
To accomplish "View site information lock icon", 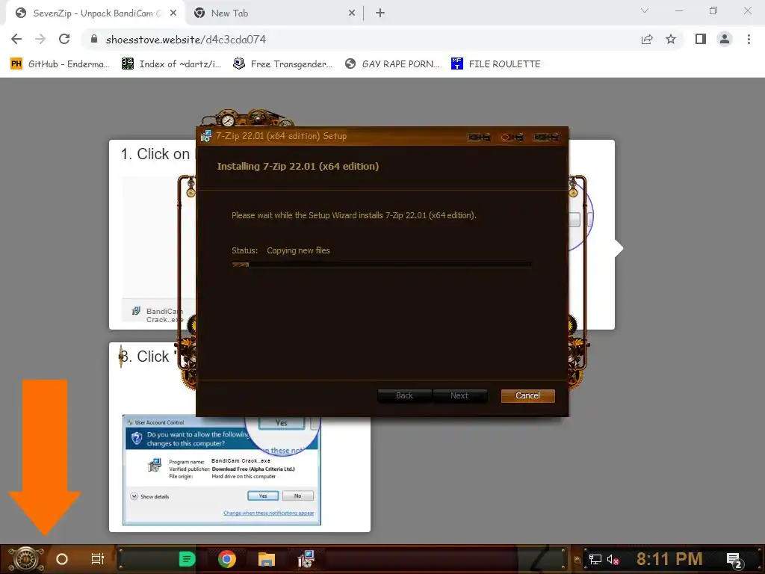I will [x=94, y=39].
